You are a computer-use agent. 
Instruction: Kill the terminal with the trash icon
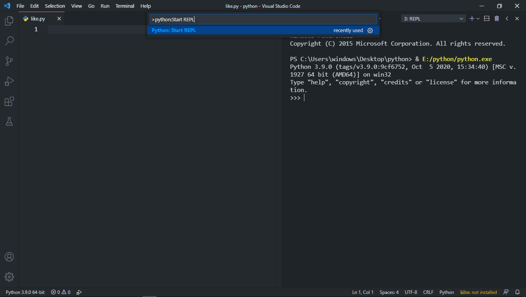[497, 19]
